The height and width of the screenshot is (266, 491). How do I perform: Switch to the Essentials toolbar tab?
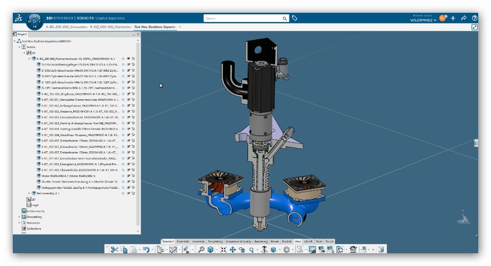click(x=183, y=241)
